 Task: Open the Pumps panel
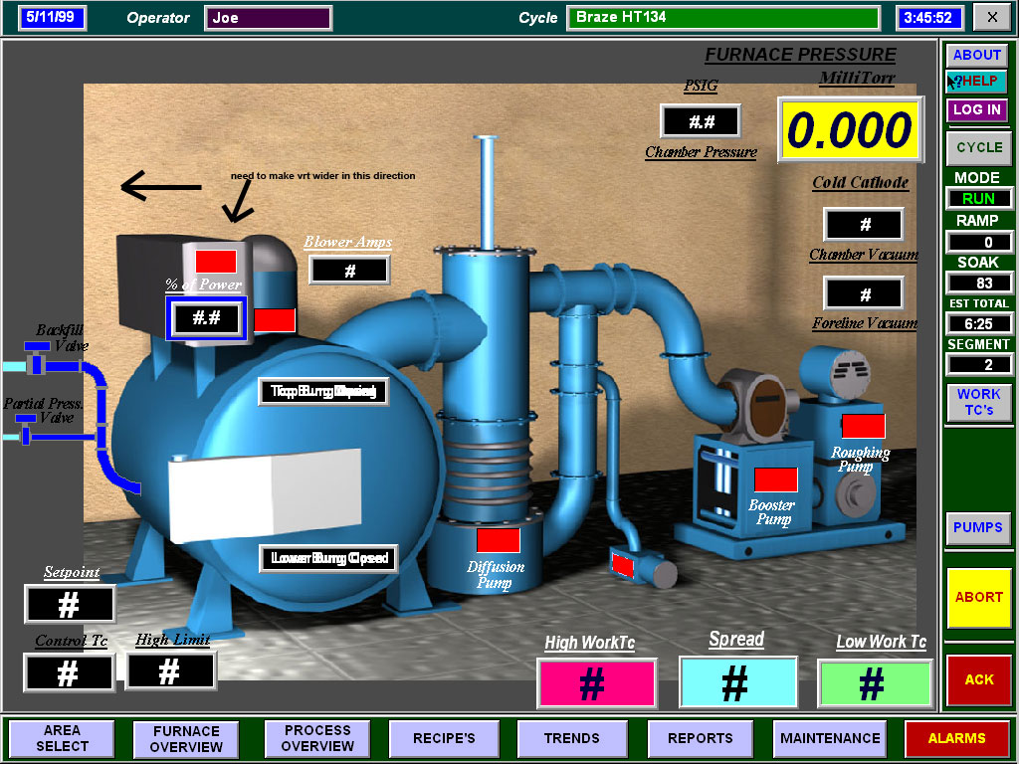click(978, 527)
